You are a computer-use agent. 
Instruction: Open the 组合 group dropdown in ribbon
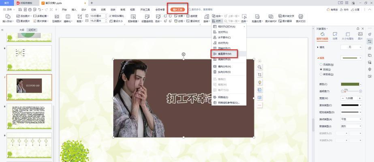(x=217, y=16)
